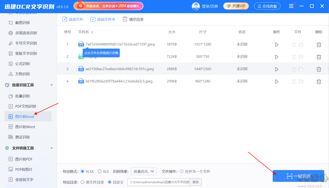This screenshot has width=329, height=188.
Task: Collapse the 文件转换工具 section
Action: pyautogui.click(x=51, y=148)
